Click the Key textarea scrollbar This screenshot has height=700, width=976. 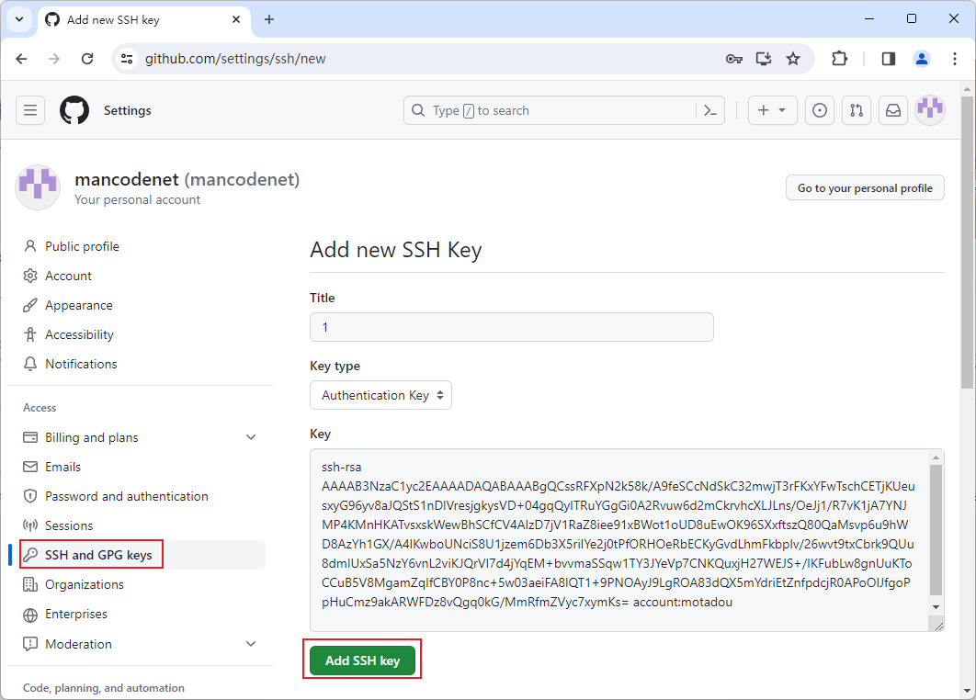pyautogui.click(x=936, y=528)
